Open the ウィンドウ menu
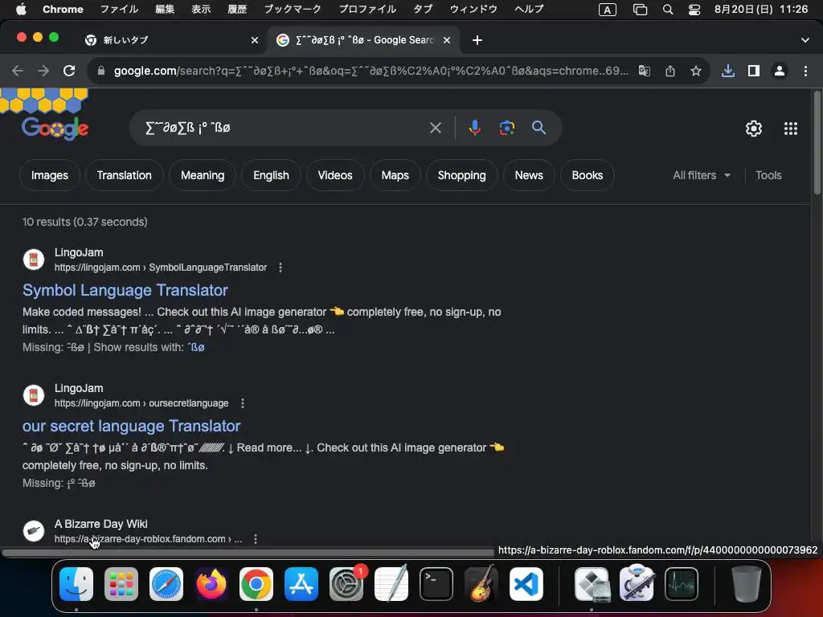 473,9
